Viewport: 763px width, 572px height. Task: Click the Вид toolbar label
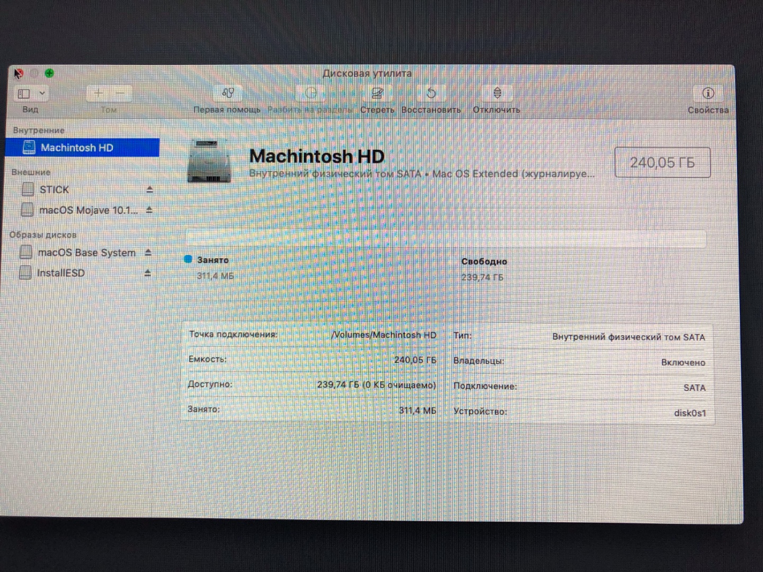(30, 110)
